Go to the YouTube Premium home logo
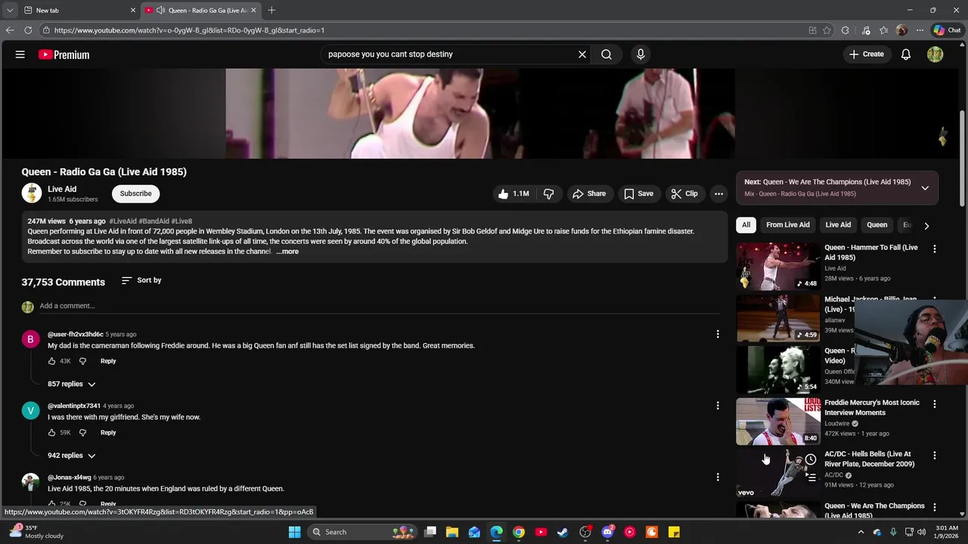Screen dimensions: 968x544 (64, 54)
